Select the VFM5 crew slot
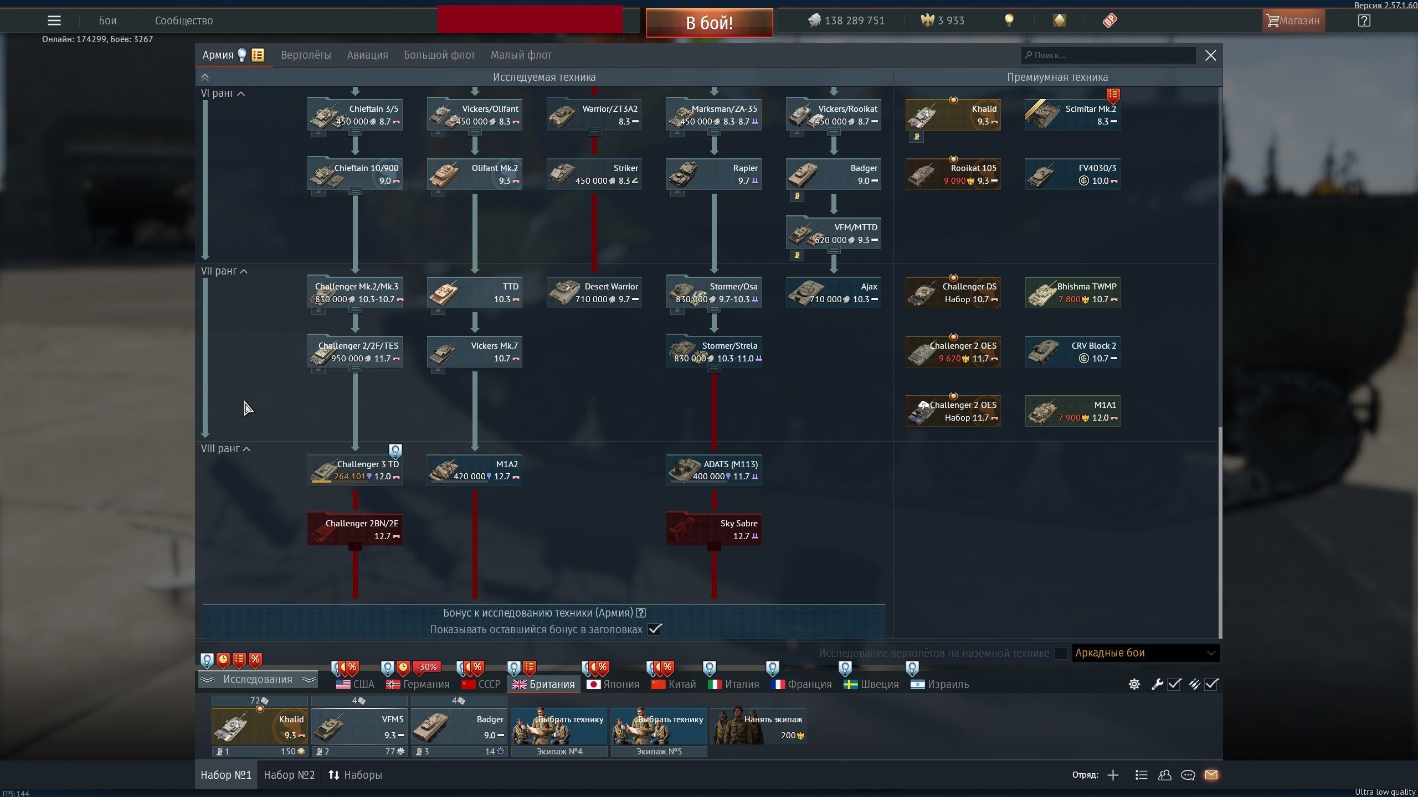The image size is (1418, 797). click(x=359, y=727)
